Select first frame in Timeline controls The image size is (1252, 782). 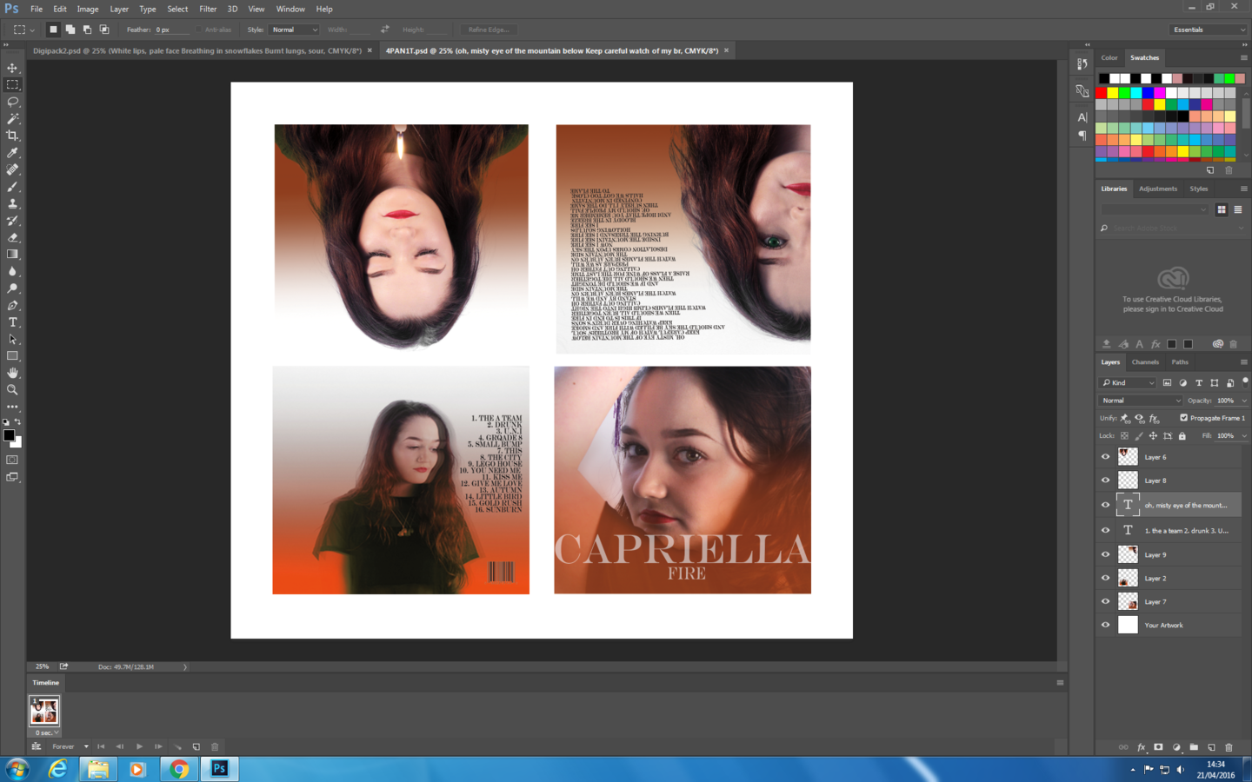coord(101,746)
